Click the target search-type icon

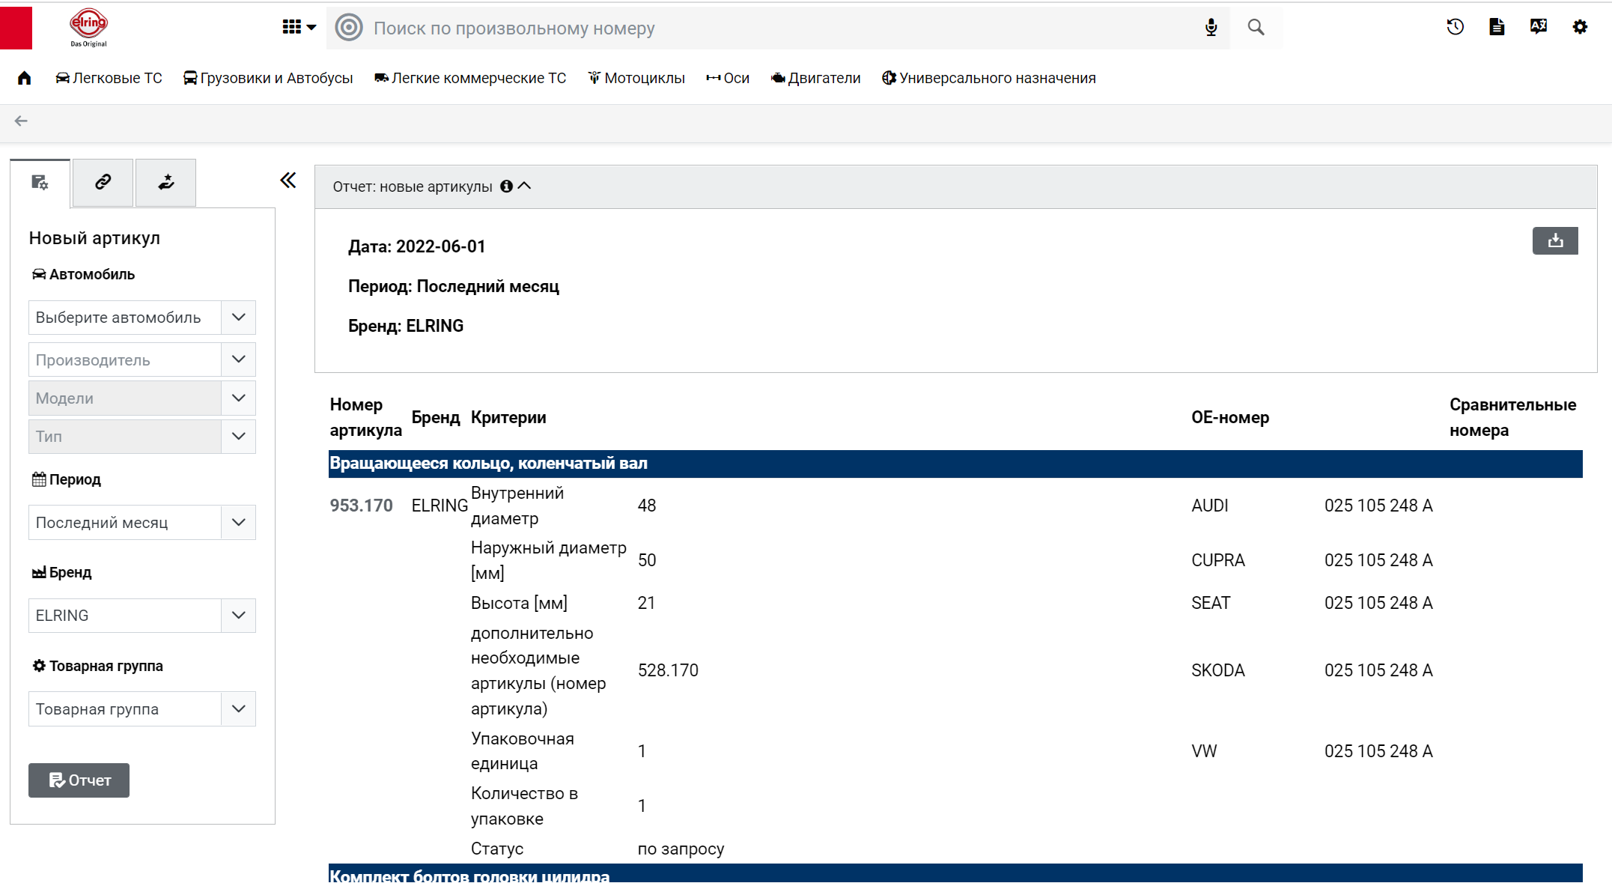click(349, 28)
